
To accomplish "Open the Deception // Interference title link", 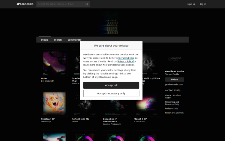I will point(110,120).
